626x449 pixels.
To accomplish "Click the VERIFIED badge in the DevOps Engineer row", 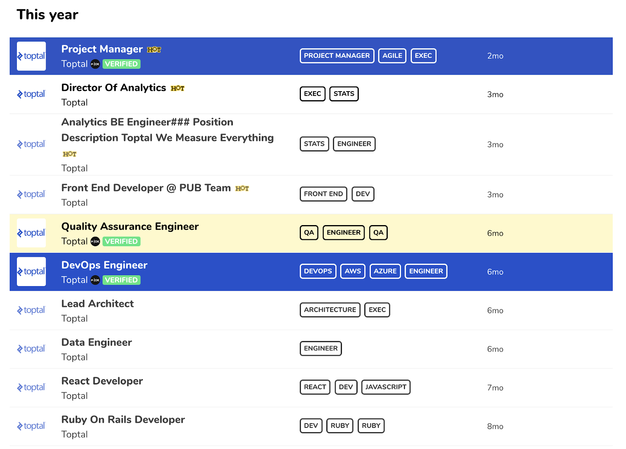I will click(x=121, y=280).
